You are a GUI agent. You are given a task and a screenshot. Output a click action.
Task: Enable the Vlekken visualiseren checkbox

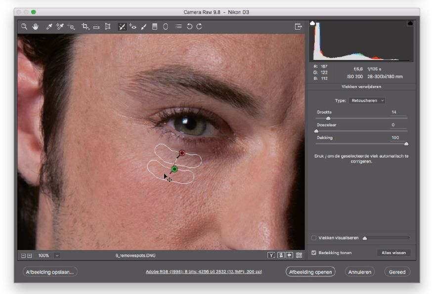[x=314, y=238]
